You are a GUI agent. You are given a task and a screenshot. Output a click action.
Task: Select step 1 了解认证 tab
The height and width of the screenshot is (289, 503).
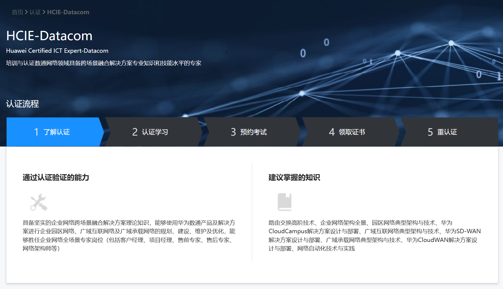coord(55,132)
